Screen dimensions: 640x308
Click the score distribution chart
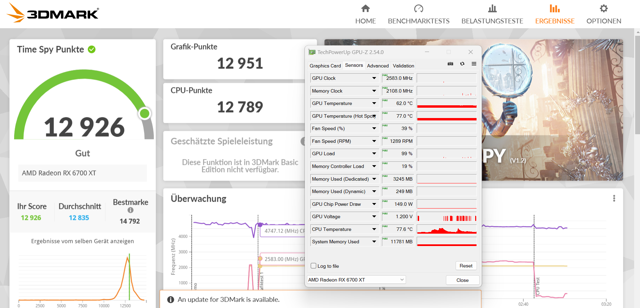pyautogui.click(x=83, y=278)
